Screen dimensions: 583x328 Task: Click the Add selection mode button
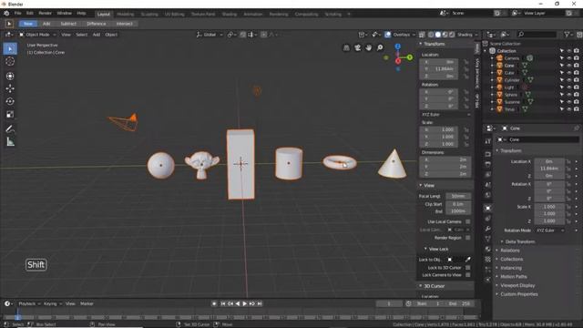click(46, 24)
